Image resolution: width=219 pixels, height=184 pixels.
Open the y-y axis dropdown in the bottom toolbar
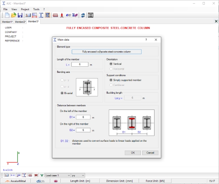78,175
